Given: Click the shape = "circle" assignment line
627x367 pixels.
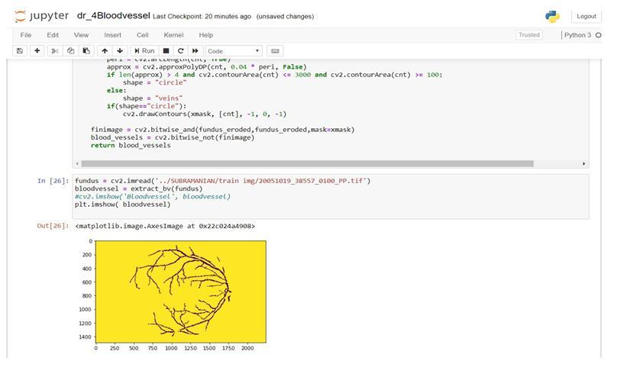Looking at the screenshot, I should pos(155,82).
